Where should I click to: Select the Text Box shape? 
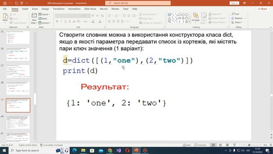coord(169,15)
